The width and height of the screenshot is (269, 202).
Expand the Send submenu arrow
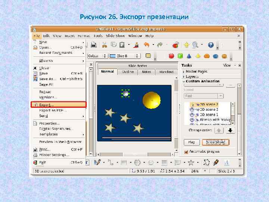(x=83, y=116)
